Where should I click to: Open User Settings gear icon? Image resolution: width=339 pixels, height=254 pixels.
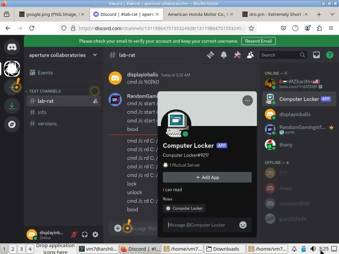pyautogui.click(x=95, y=234)
